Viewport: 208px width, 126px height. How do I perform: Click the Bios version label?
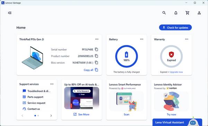coord(58,63)
